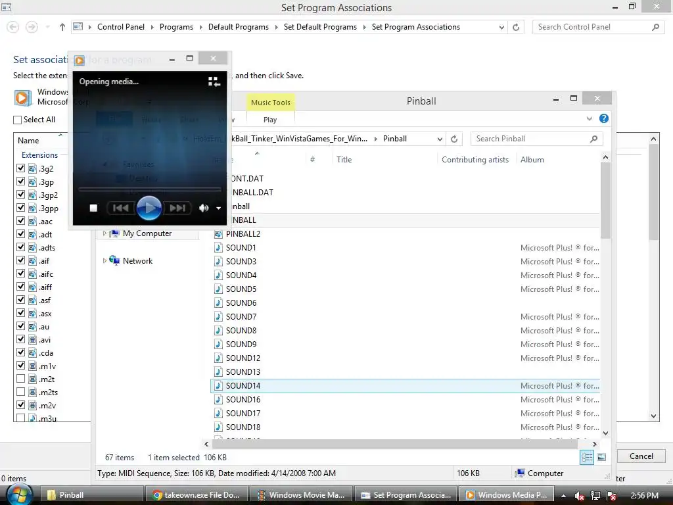The height and width of the screenshot is (505, 673).
Task: Uncheck the .m2v extension checkbox
Action: tap(20, 405)
